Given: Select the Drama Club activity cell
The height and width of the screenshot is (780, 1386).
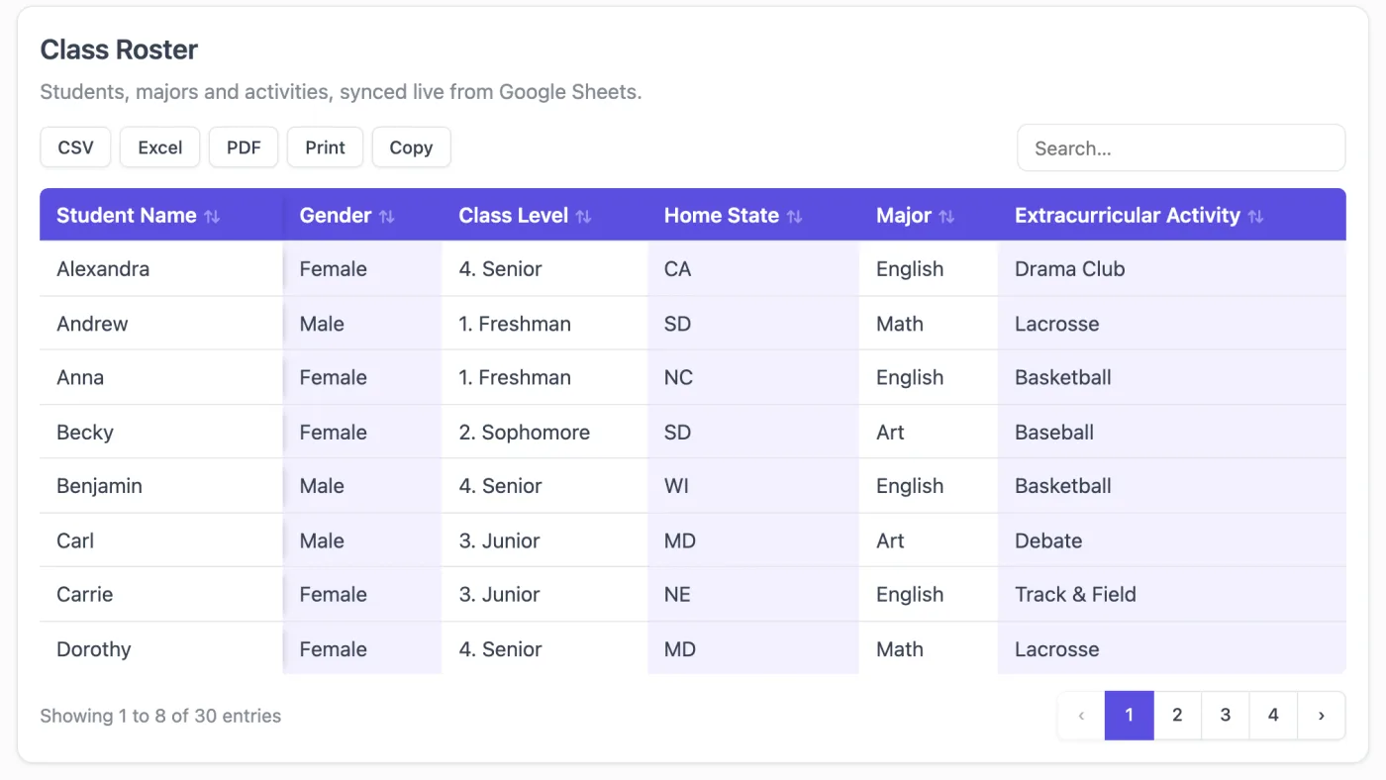Looking at the screenshot, I should pyautogui.click(x=1172, y=269).
